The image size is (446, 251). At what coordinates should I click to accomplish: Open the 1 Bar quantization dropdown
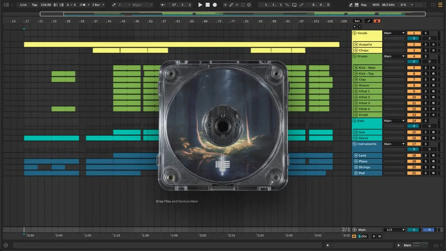coord(98,5)
